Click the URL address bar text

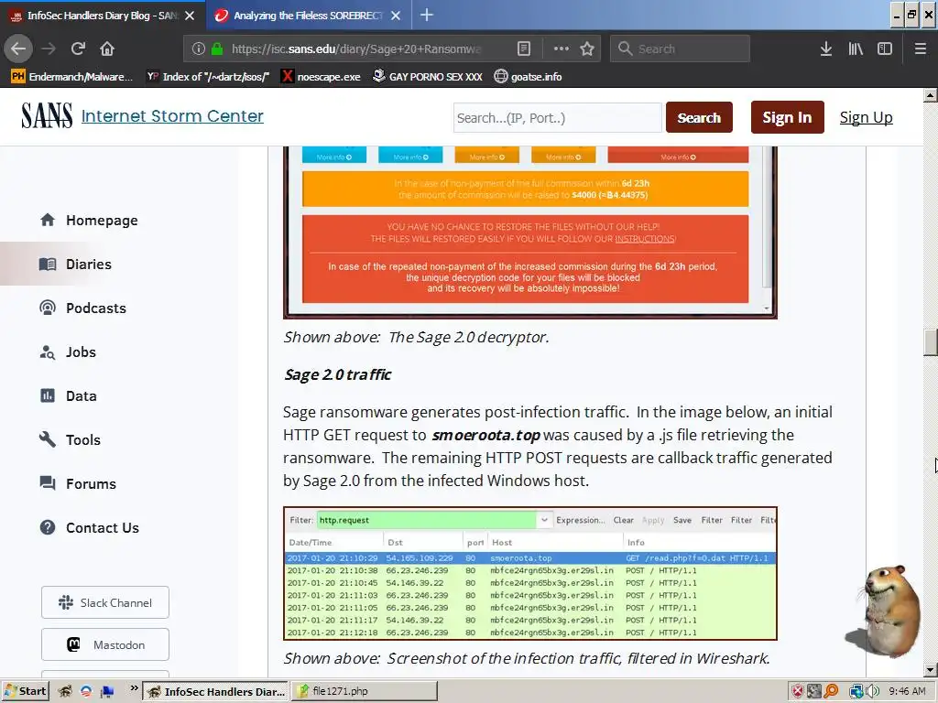tap(356, 49)
